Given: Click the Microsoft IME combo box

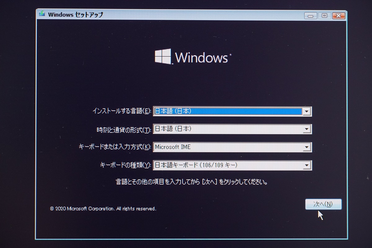Looking at the screenshot, I should click(x=232, y=147).
